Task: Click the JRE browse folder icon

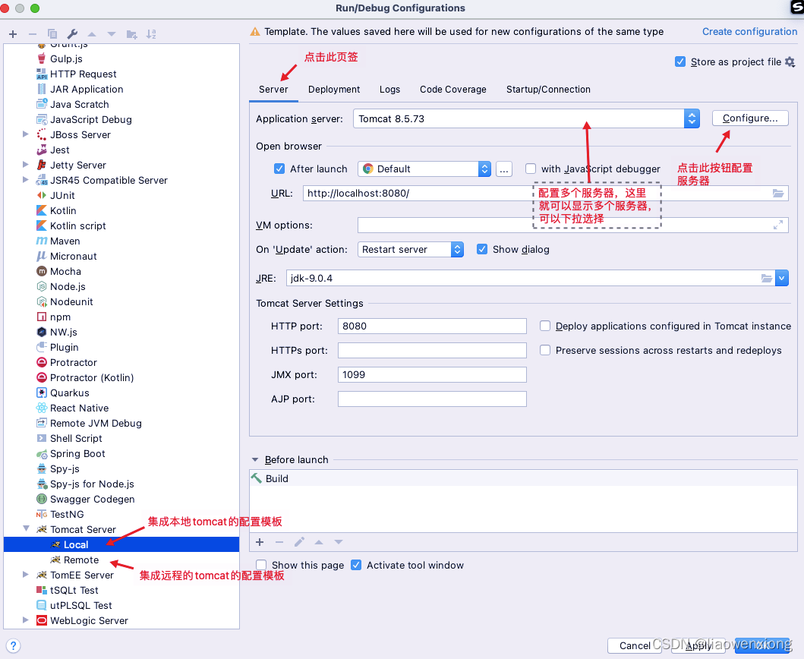Action: (767, 279)
